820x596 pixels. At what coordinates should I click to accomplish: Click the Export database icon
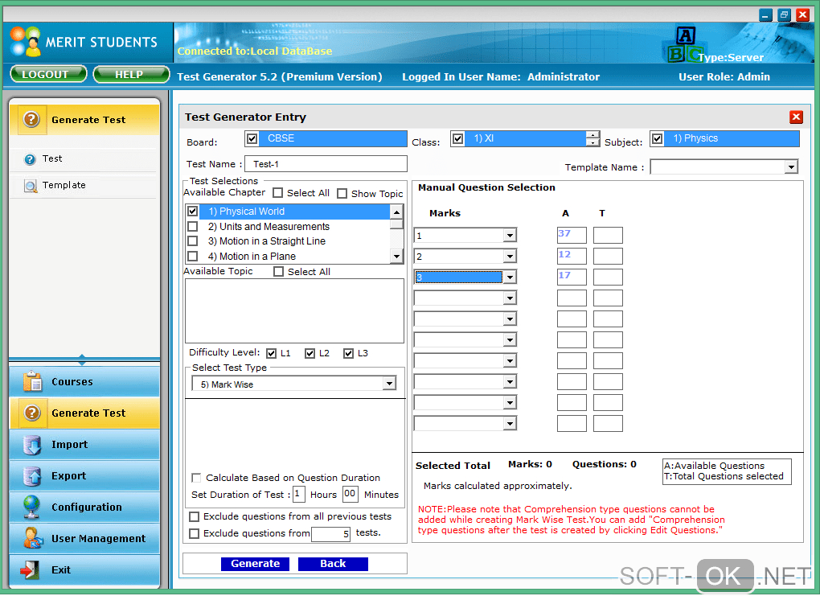click(x=32, y=476)
